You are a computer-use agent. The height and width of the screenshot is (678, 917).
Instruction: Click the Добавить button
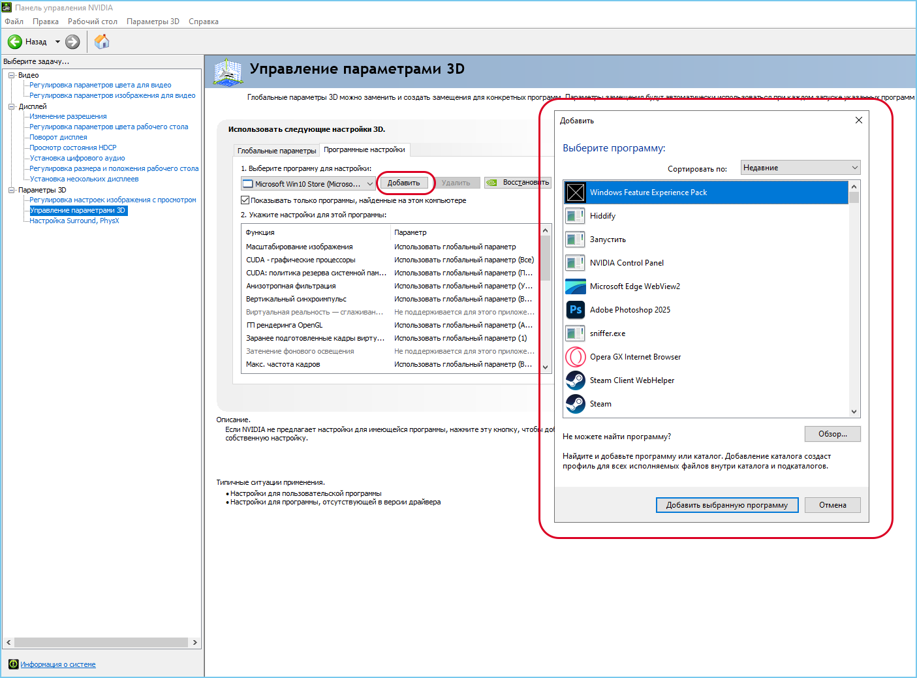coord(404,183)
